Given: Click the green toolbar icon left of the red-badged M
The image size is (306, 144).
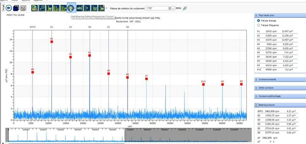Looking at the screenshot, I should (x=94, y=8).
